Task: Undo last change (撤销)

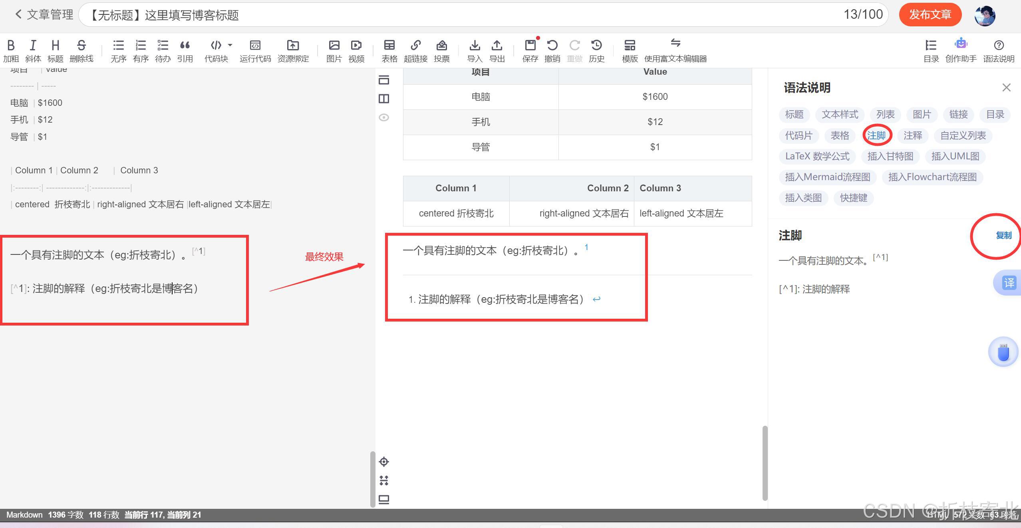Action: pyautogui.click(x=552, y=51)
